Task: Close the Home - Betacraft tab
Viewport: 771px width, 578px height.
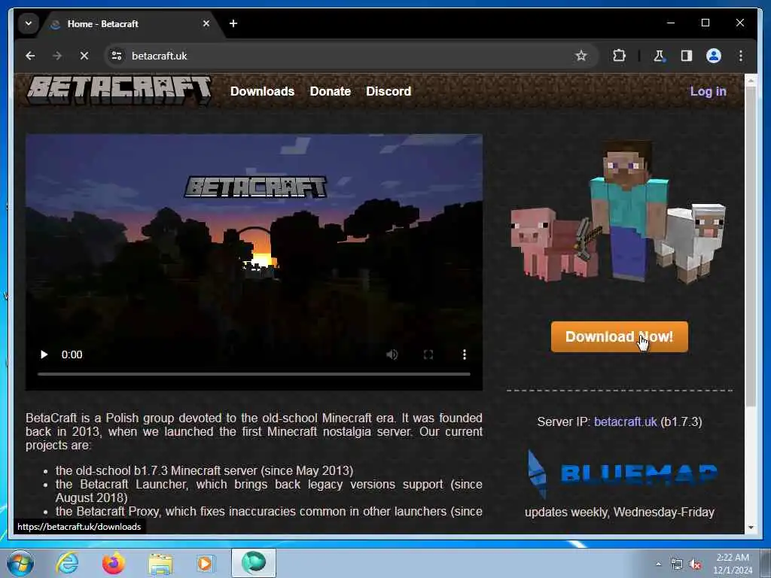Action: tap(206, 23)
